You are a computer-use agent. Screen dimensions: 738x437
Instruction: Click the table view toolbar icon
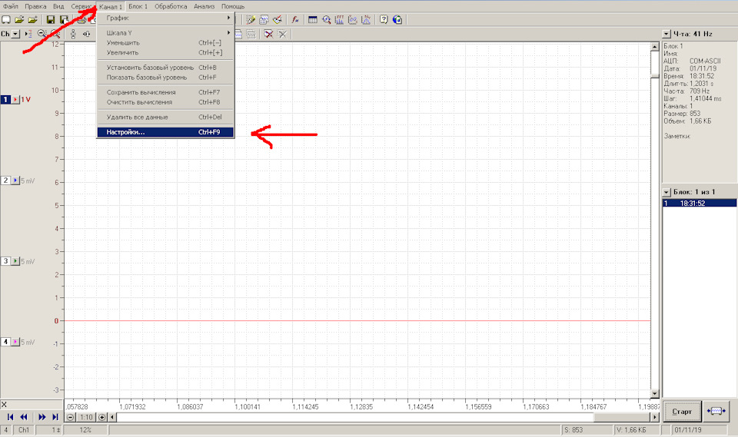[313, 19]
